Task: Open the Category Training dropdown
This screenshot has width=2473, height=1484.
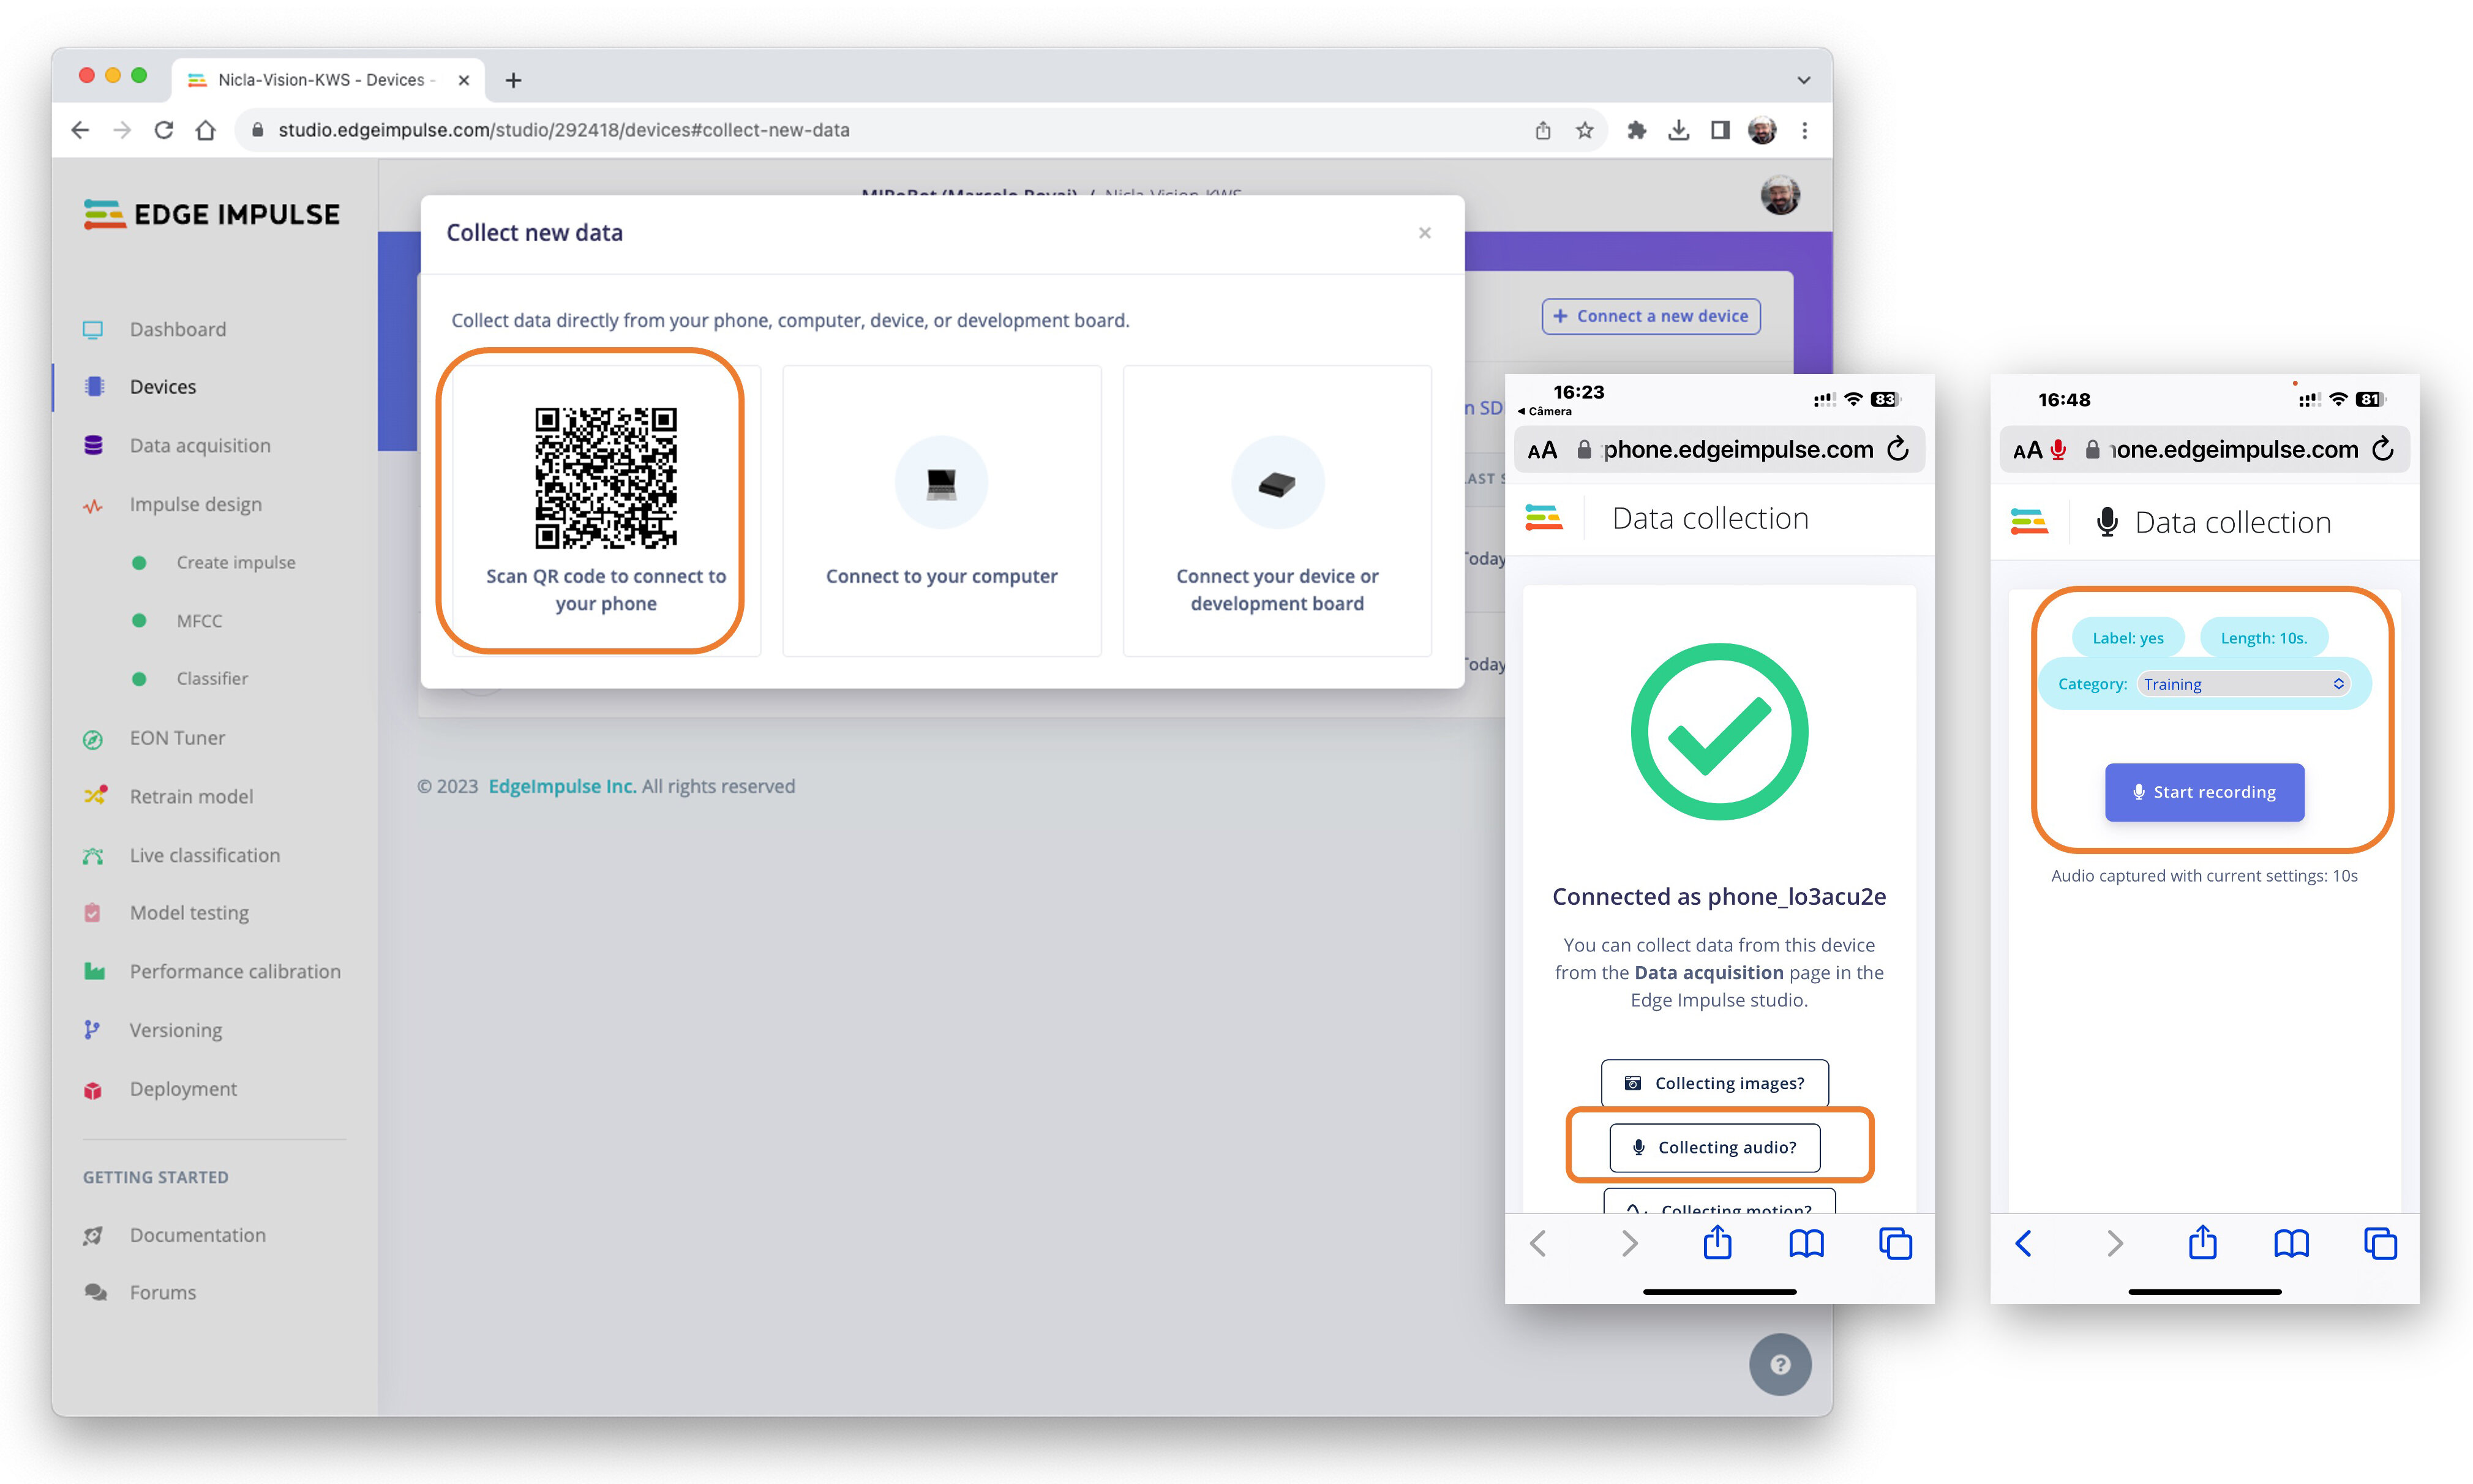Action: (x=2243, y=684)
